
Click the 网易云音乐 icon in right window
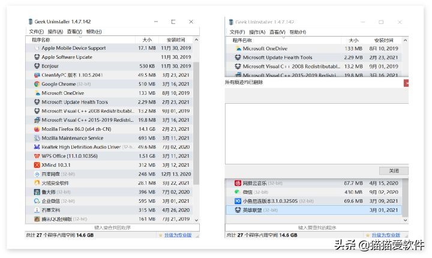(x=238, y=183)
